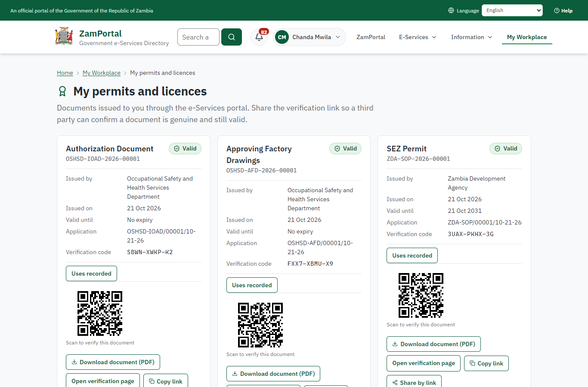This screenshot has height=387, width=588.
Task: Show Uses recorded for Approving Factory Drawings
Action: tap(252, 285)
